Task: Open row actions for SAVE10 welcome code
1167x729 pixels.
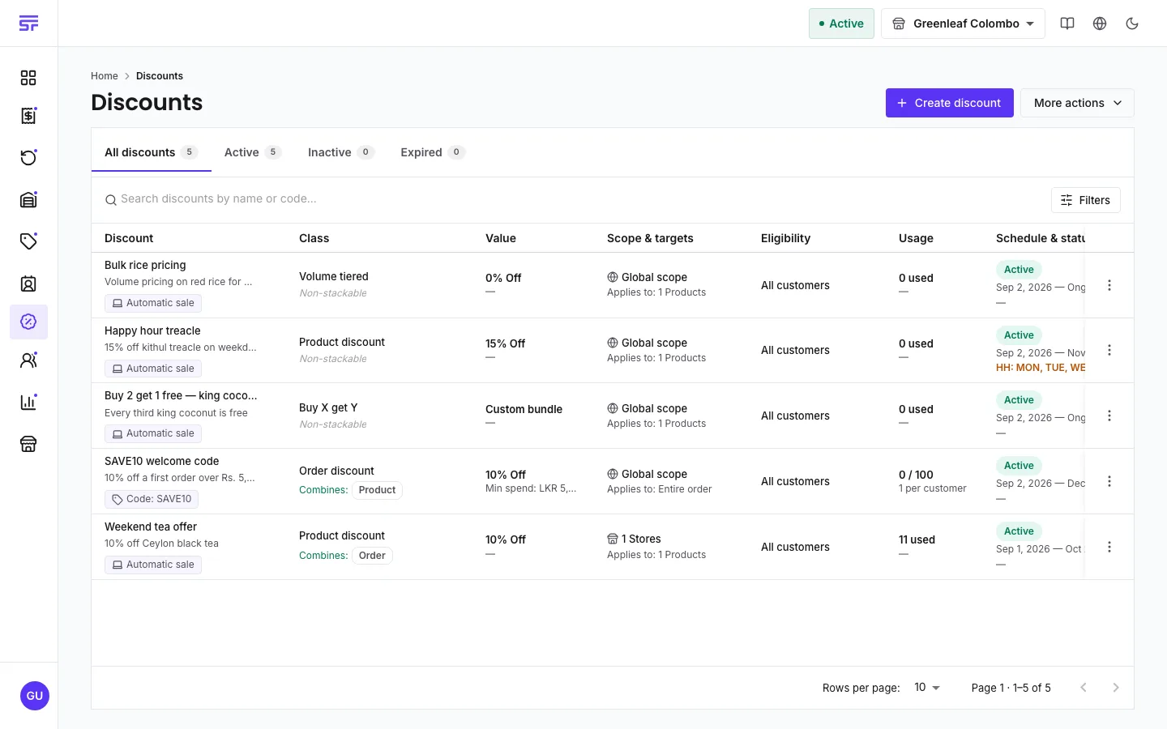Action: point(1109,481)
